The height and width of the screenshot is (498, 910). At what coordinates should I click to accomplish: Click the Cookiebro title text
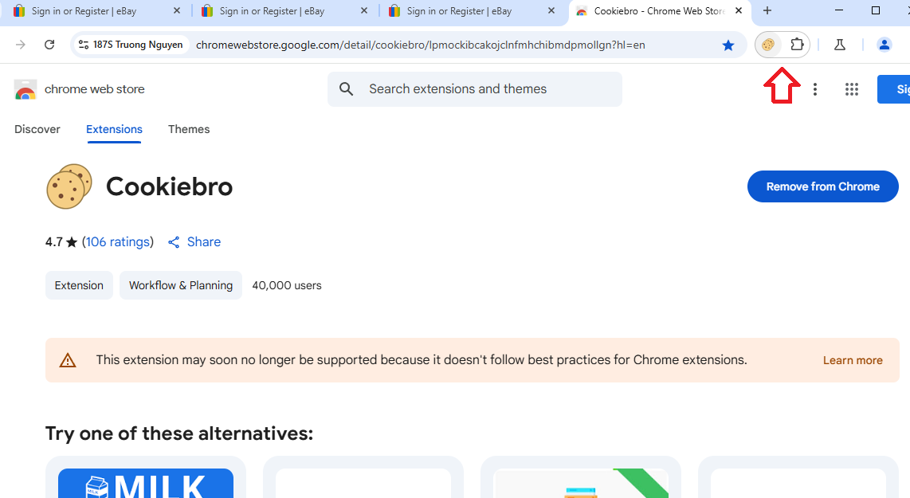point(170,187)
